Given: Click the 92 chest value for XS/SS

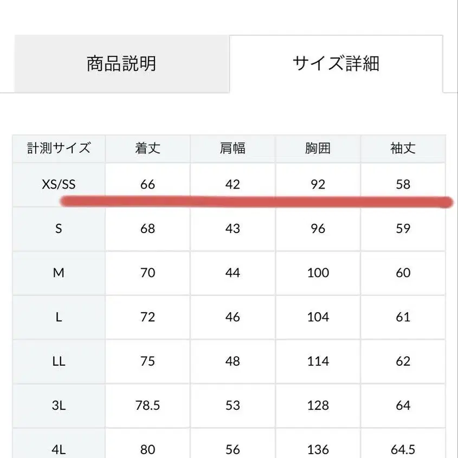Looking at the screenshot, I should click(x=318, y=184).
